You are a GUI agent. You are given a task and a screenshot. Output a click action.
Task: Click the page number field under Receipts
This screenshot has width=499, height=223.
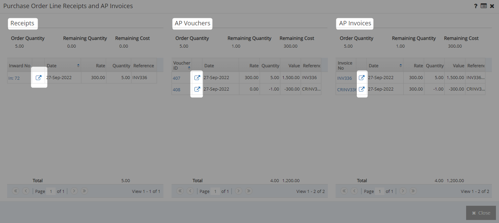point(51,191)
